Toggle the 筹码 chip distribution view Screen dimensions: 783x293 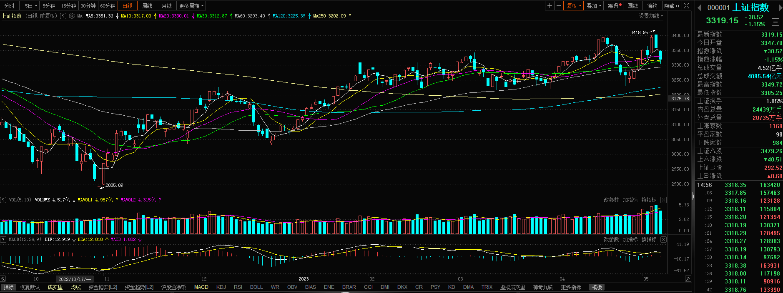coord(614,6)
